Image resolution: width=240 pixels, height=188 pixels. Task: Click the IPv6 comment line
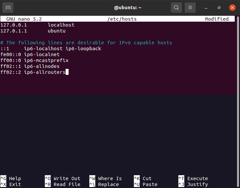click(x=86, y=43)
